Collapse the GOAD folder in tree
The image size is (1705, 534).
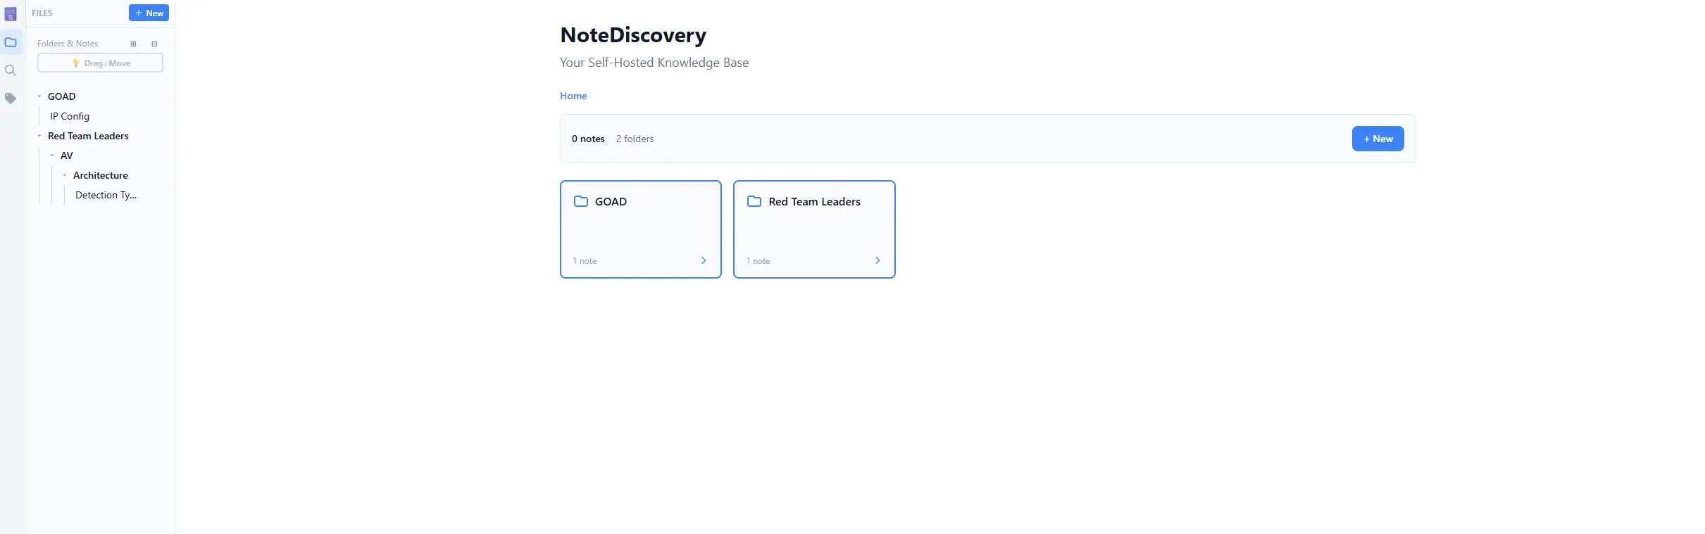pos(39,96)
